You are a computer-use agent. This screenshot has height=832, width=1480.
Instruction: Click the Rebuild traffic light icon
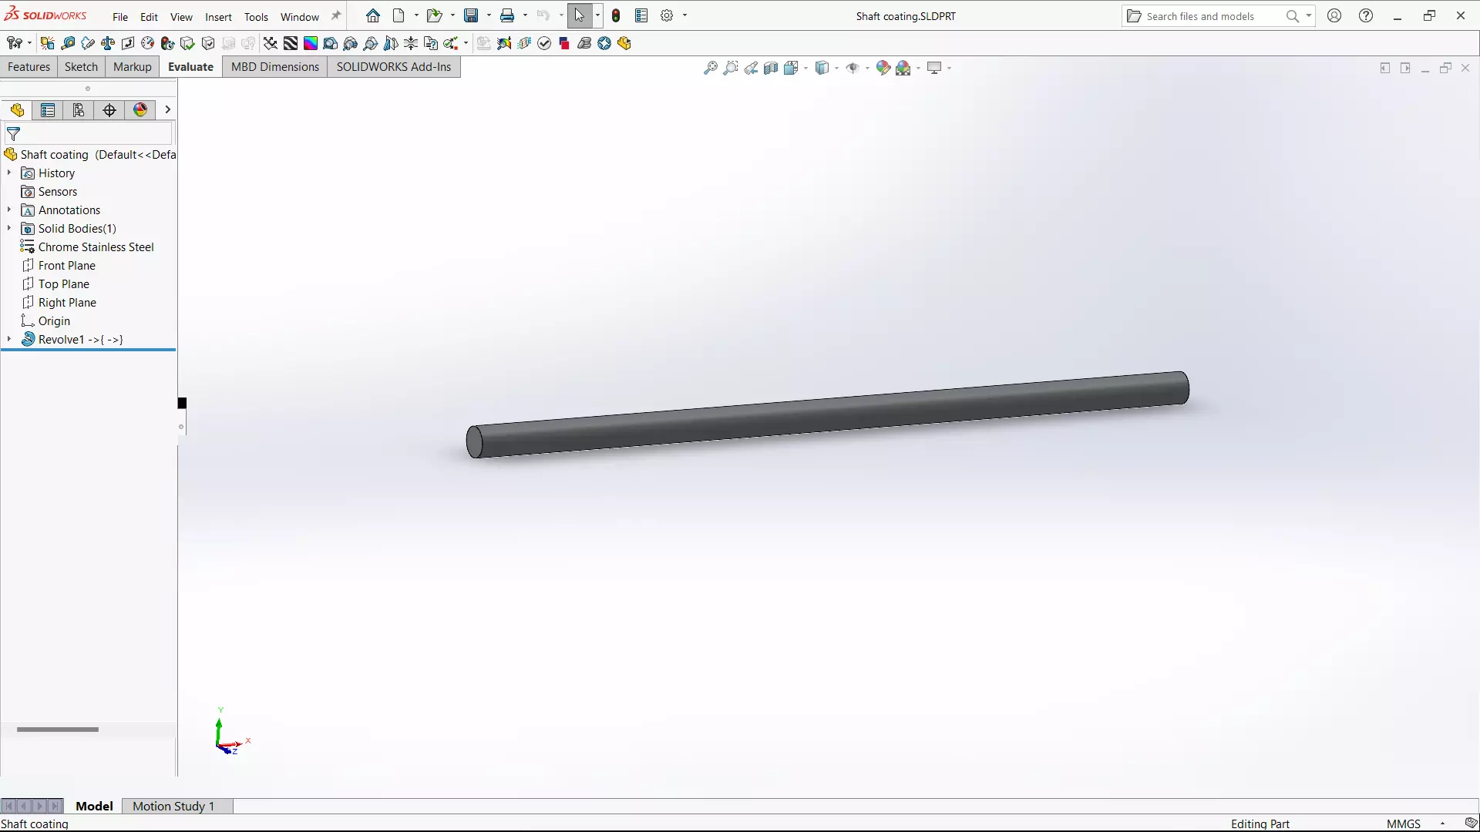[616, 15]
